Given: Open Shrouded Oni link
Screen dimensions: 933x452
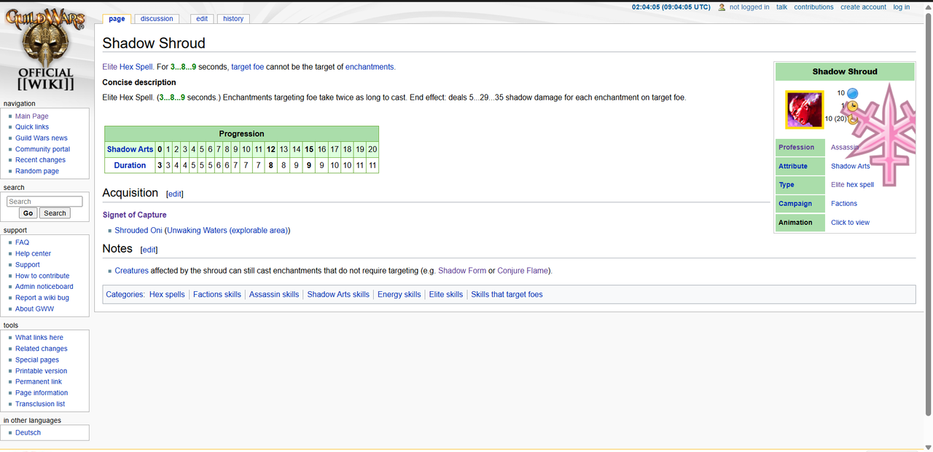Looking at the screenshot, I should coord(138,231).
